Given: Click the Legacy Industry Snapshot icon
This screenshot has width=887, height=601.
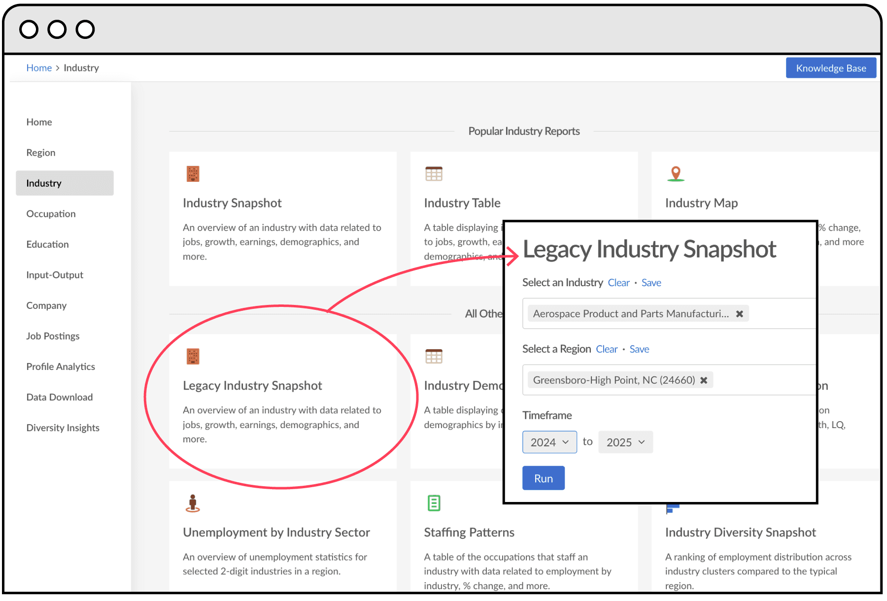Looking at the screenshot, I should (193, 356).
